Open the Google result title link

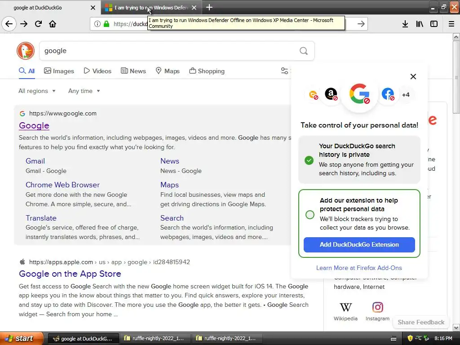[34, 126]
